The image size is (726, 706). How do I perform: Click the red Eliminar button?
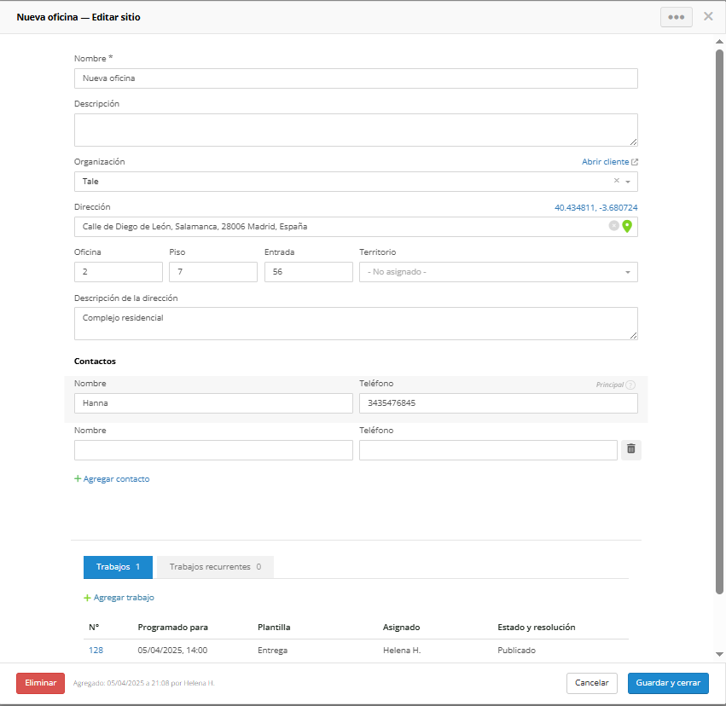click(x=40, y=683)
